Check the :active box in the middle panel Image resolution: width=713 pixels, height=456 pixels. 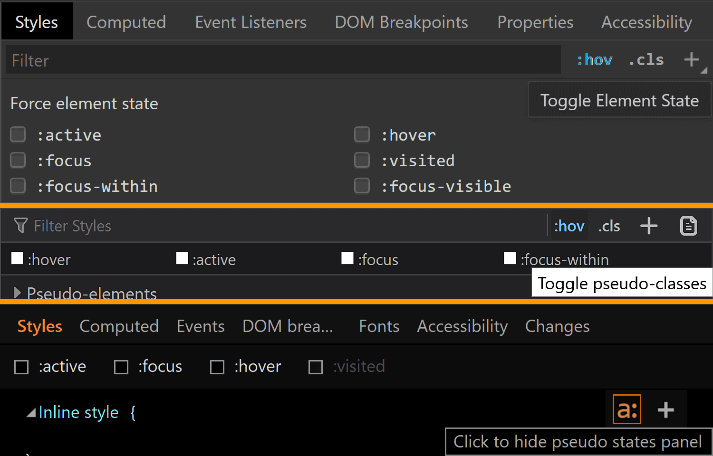coord(182,258)
